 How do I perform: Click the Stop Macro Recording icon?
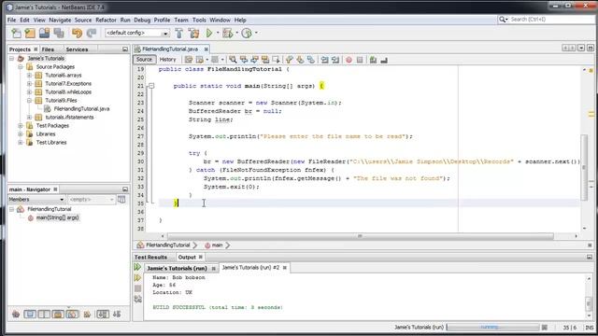[x=360, y=60]
